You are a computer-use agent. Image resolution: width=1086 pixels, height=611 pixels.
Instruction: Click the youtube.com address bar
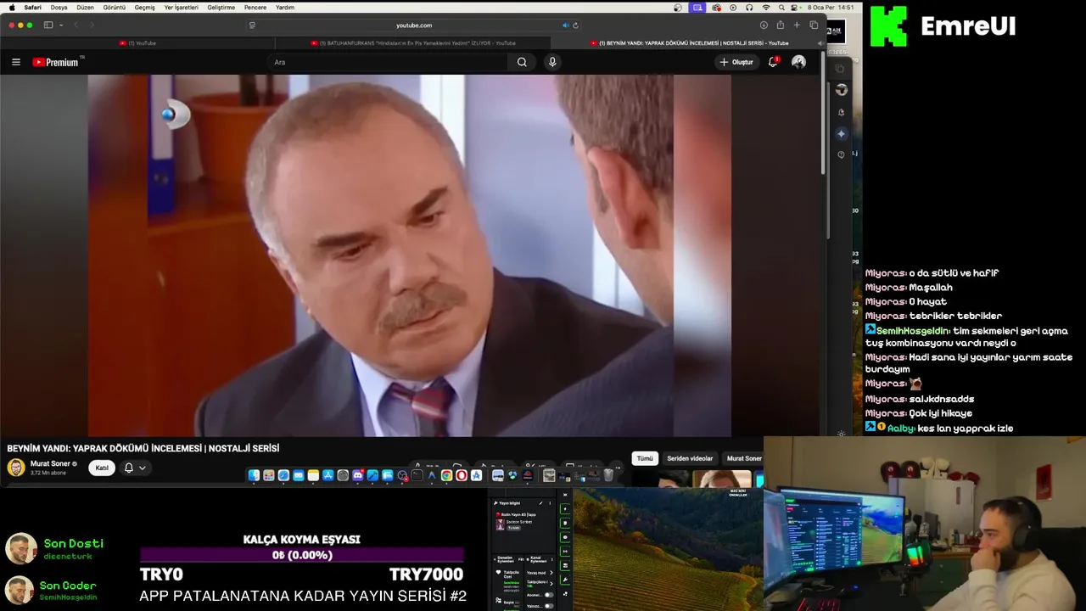(x=413, y=25)
